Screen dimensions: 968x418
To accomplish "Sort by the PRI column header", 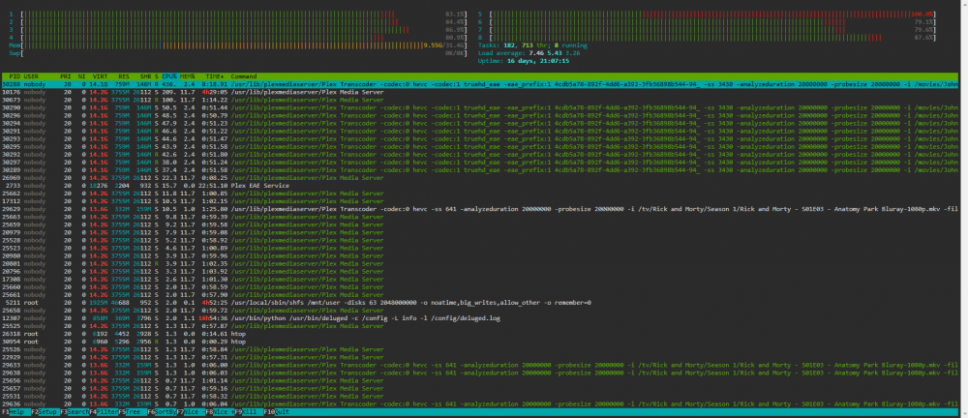I will tap(66, 75).
